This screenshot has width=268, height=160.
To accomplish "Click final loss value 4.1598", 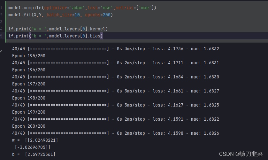I will pyautogui.click(x=176, y=133).
